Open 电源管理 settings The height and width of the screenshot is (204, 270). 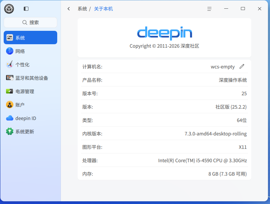click(x=30, y=91)
